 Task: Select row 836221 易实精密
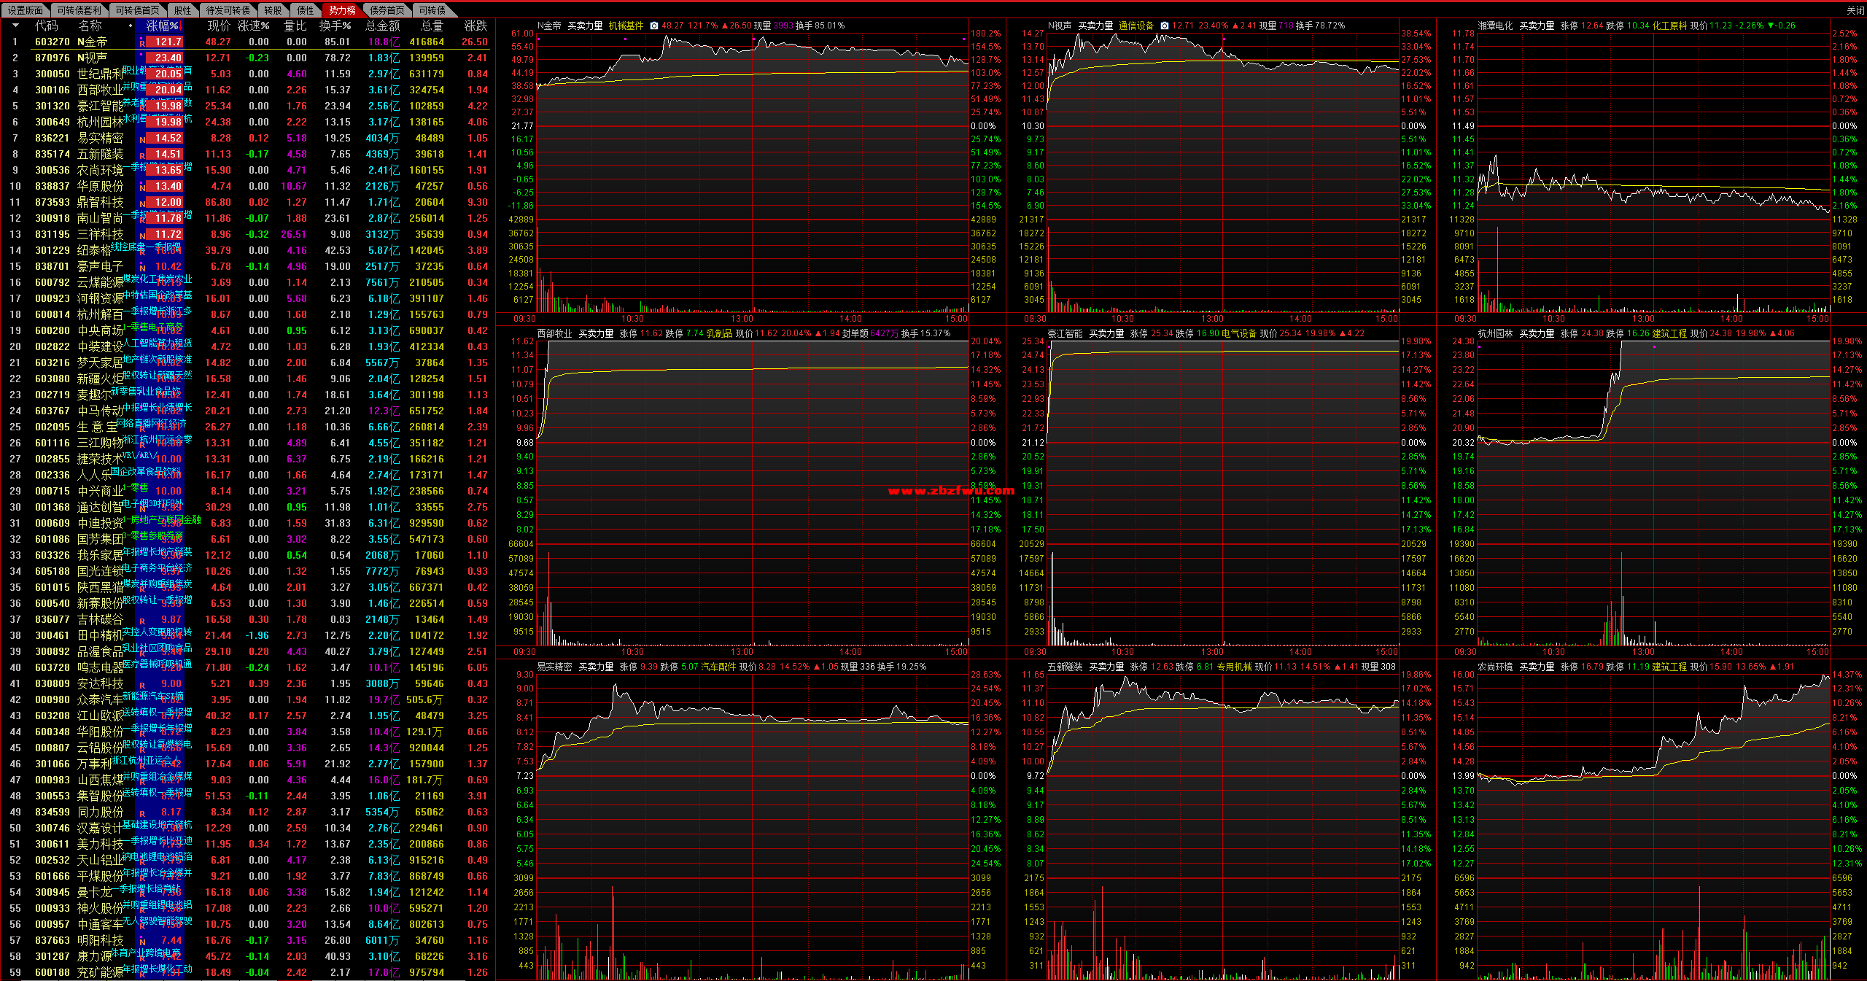point(248,138)
